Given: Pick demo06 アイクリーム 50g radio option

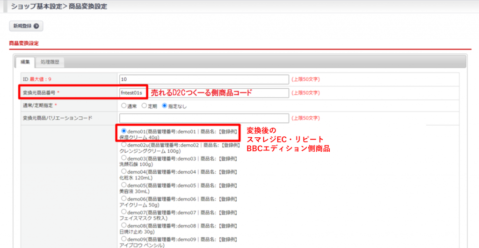Looking at the screenshot, I should click(x=124, y=198).
